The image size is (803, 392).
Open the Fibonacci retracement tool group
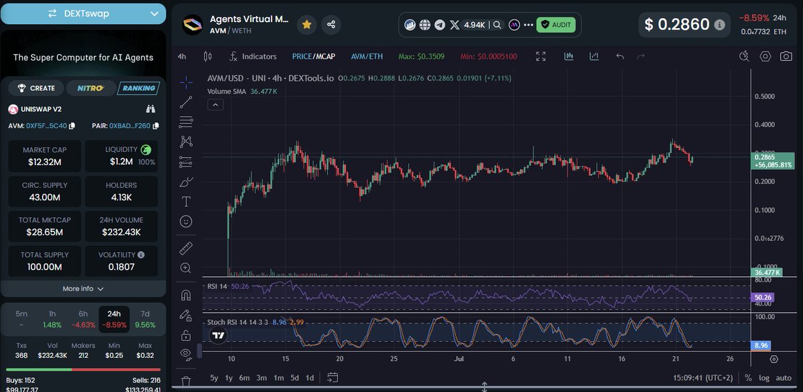click(186, 122)
